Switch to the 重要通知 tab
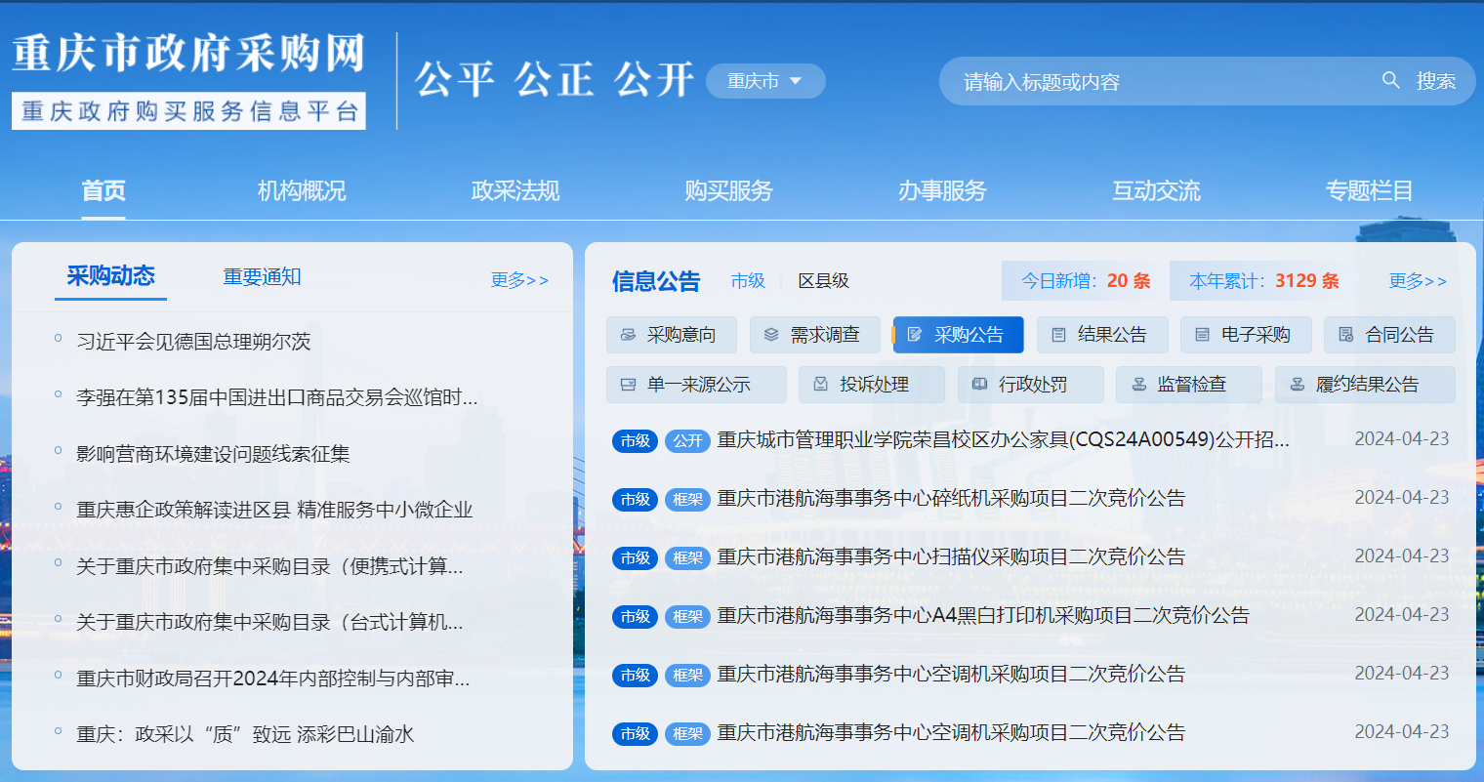1484x782 pixels. coord(262,277)
